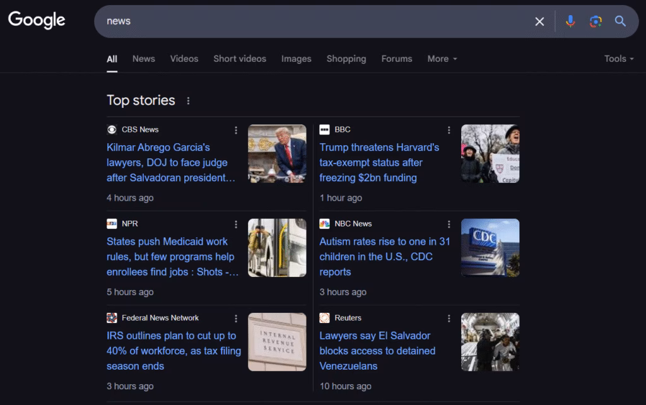Select the NPR source icon
The height and width of the screenshot is (405, 646).
(x=112, y=223)
